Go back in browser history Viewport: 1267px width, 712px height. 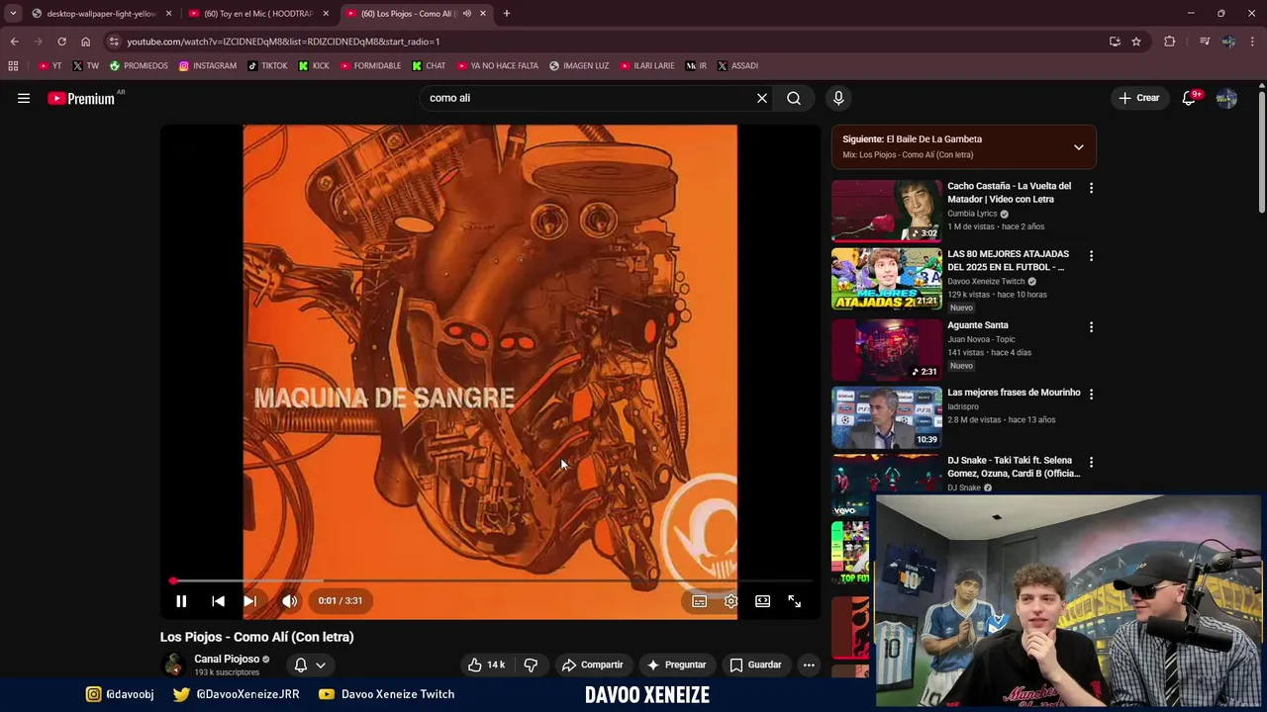[14, 42]
